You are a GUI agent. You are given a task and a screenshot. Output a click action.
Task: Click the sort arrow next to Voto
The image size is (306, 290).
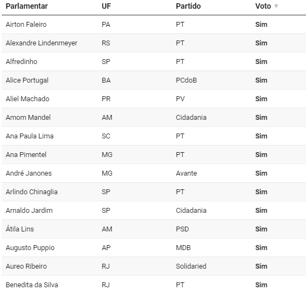point(276,6)
